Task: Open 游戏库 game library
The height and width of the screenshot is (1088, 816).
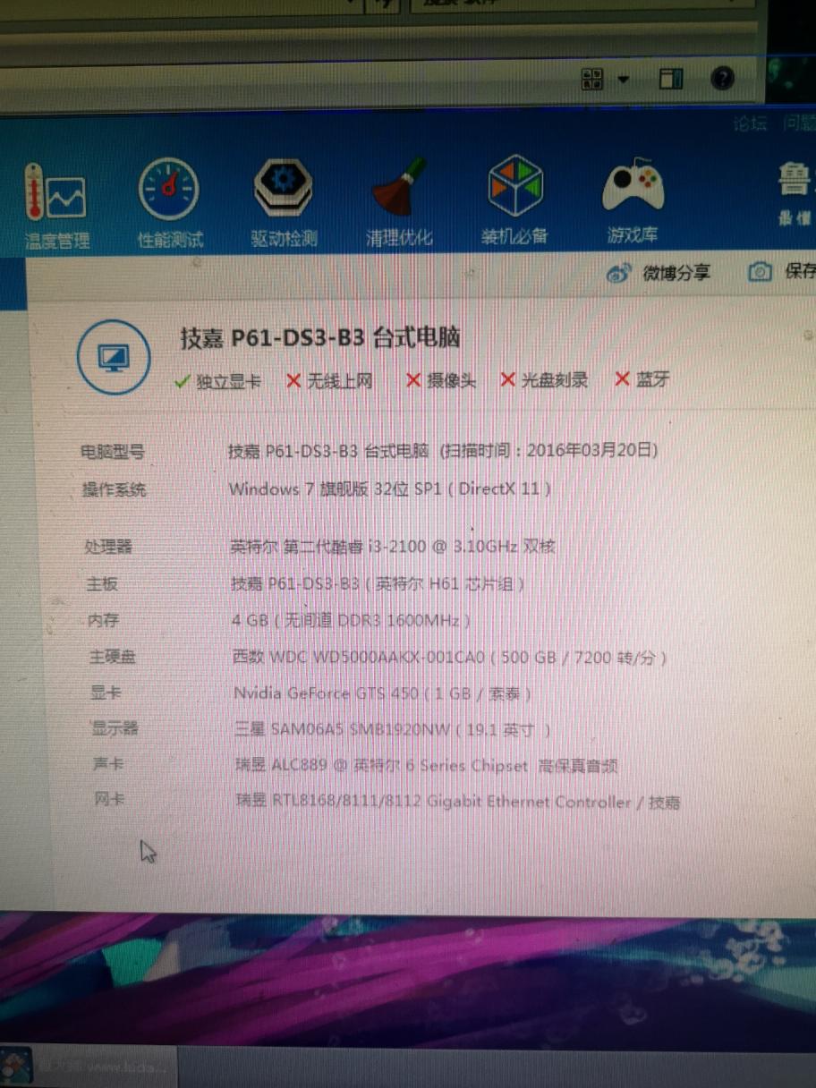Action: [633, 202]
